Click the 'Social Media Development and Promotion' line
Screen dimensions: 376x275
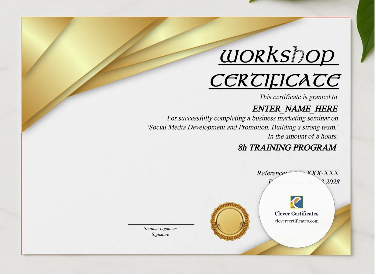243,127
